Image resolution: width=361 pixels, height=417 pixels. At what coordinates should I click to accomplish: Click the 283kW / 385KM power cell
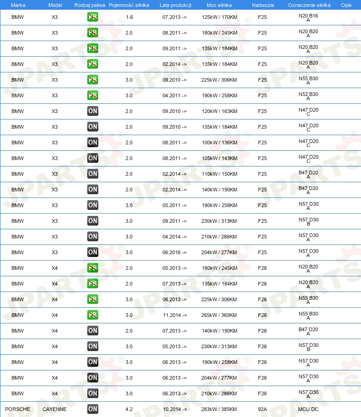tap(219, 409)
